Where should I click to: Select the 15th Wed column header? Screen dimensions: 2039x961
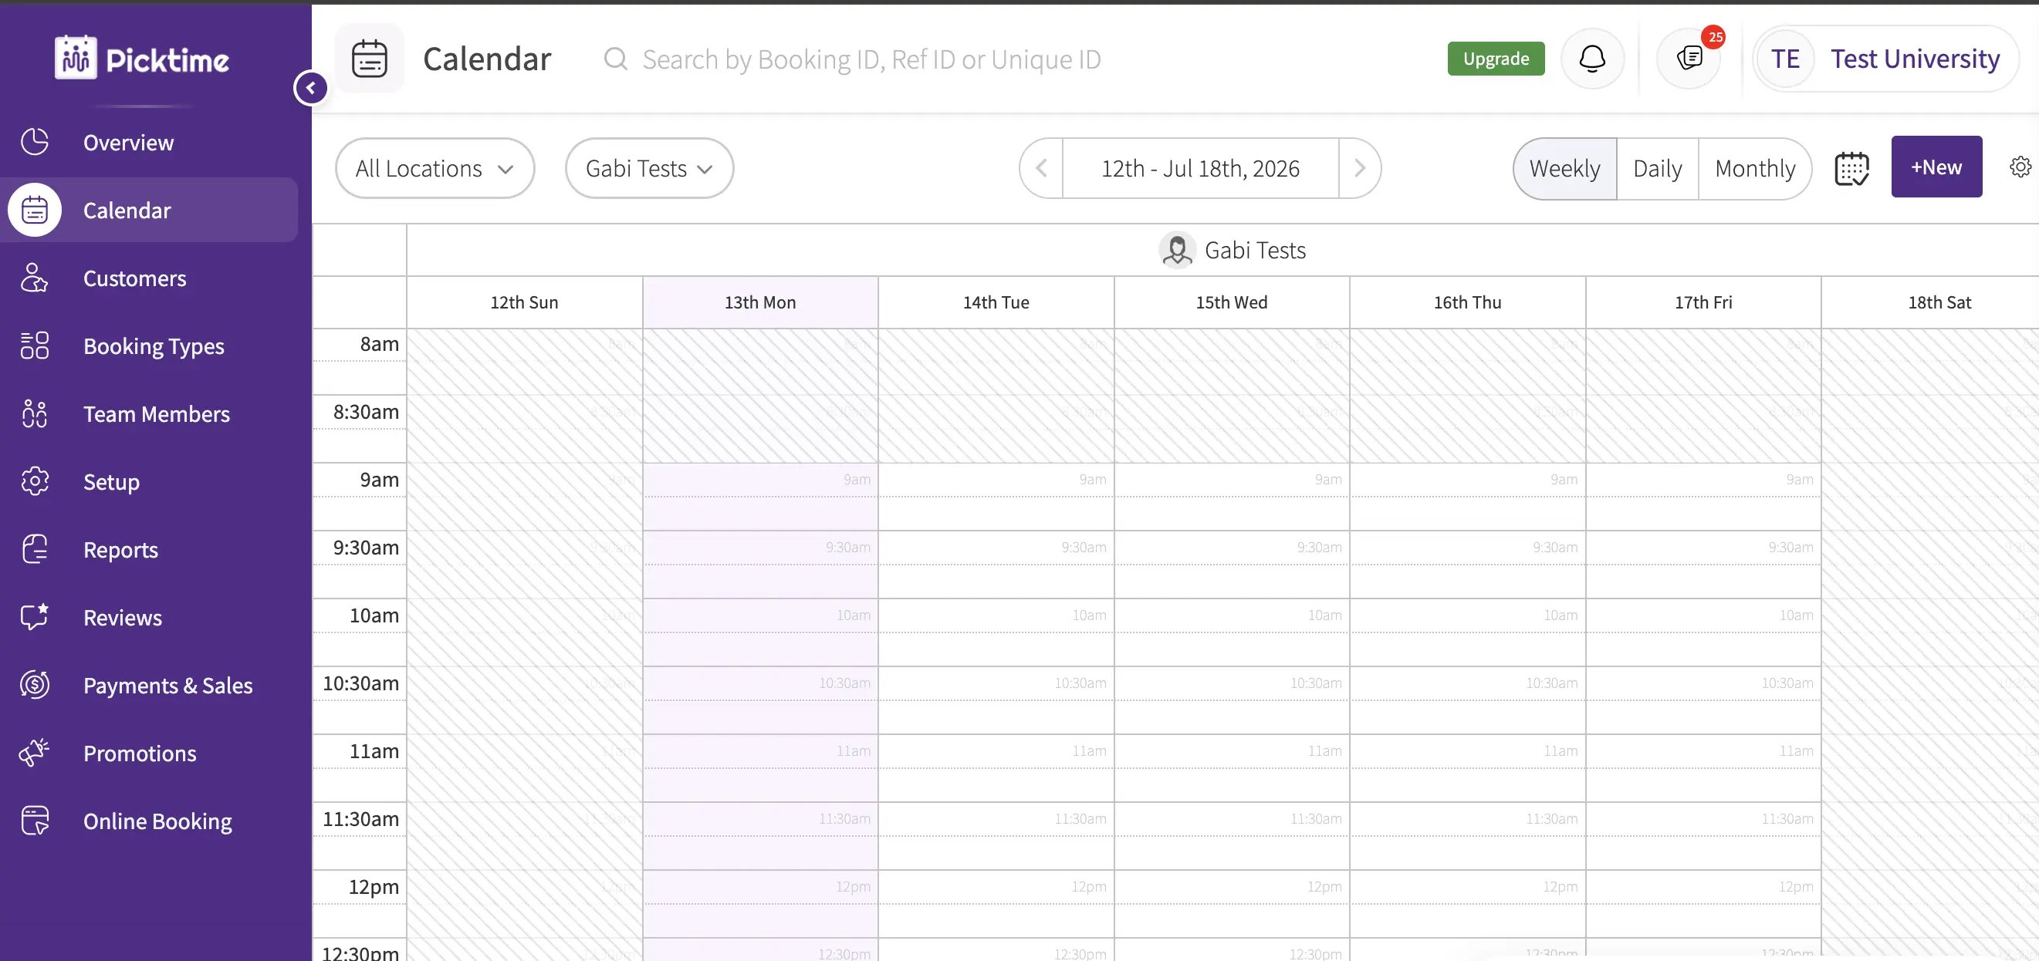(x=1232, y=302)
